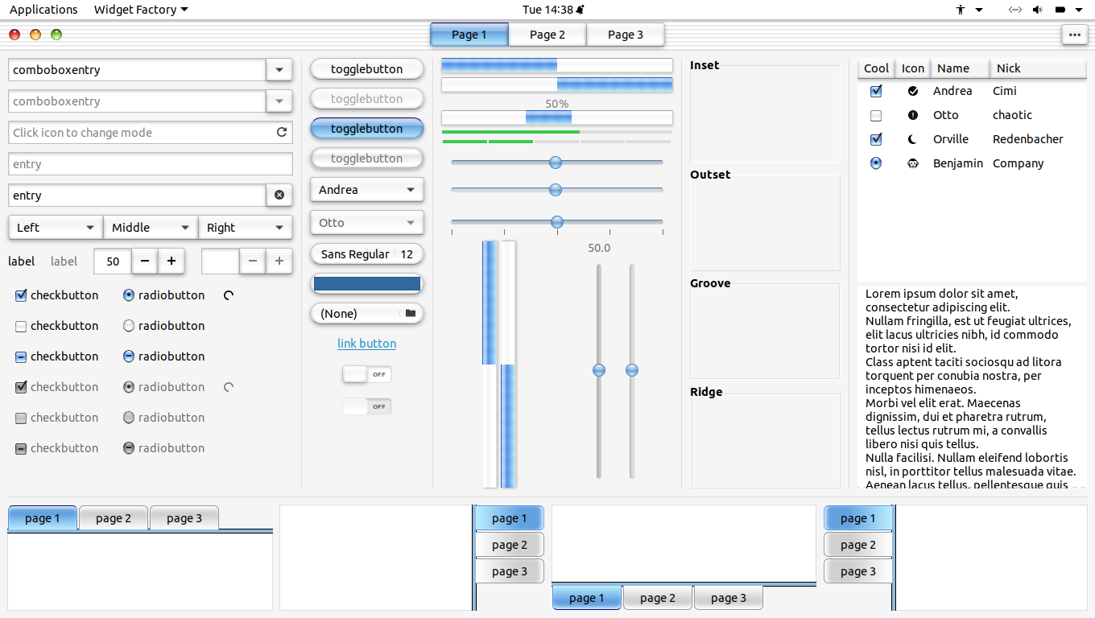The height and width of the screenshot is (618, 1095).
Task: Open the three-dots menu in the header bar
Action: point(1074,35)
